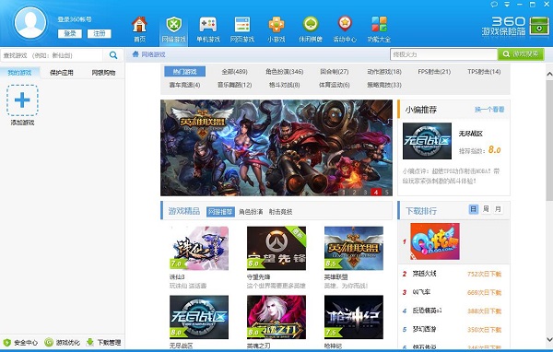This screenshot has height=352, width=553.
Task: Open the 枪神纪 game thumbnail
Action: click(354, 317)
